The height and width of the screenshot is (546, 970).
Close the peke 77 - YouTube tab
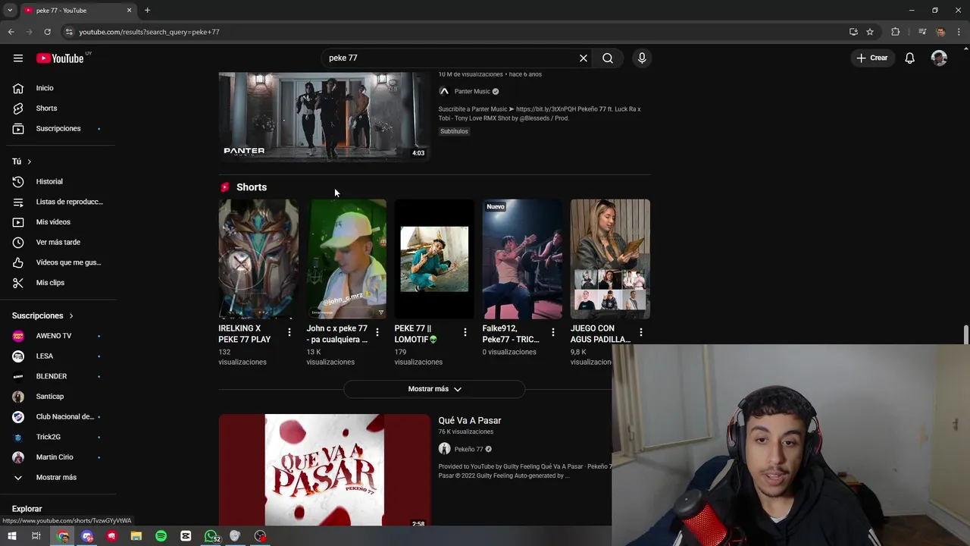tap(129, 10)
